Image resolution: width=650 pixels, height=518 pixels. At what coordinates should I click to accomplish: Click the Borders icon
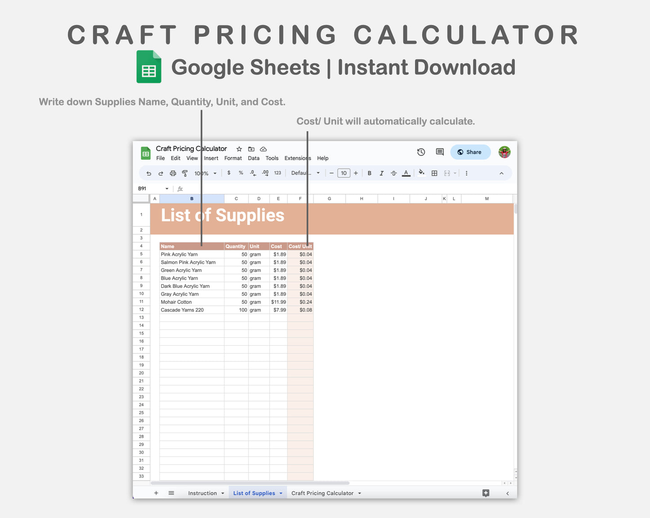point(435,173)
